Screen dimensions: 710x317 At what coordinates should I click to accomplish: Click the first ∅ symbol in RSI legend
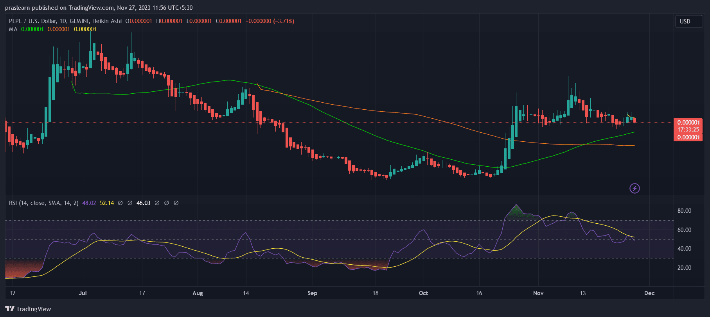click(120, 203)
